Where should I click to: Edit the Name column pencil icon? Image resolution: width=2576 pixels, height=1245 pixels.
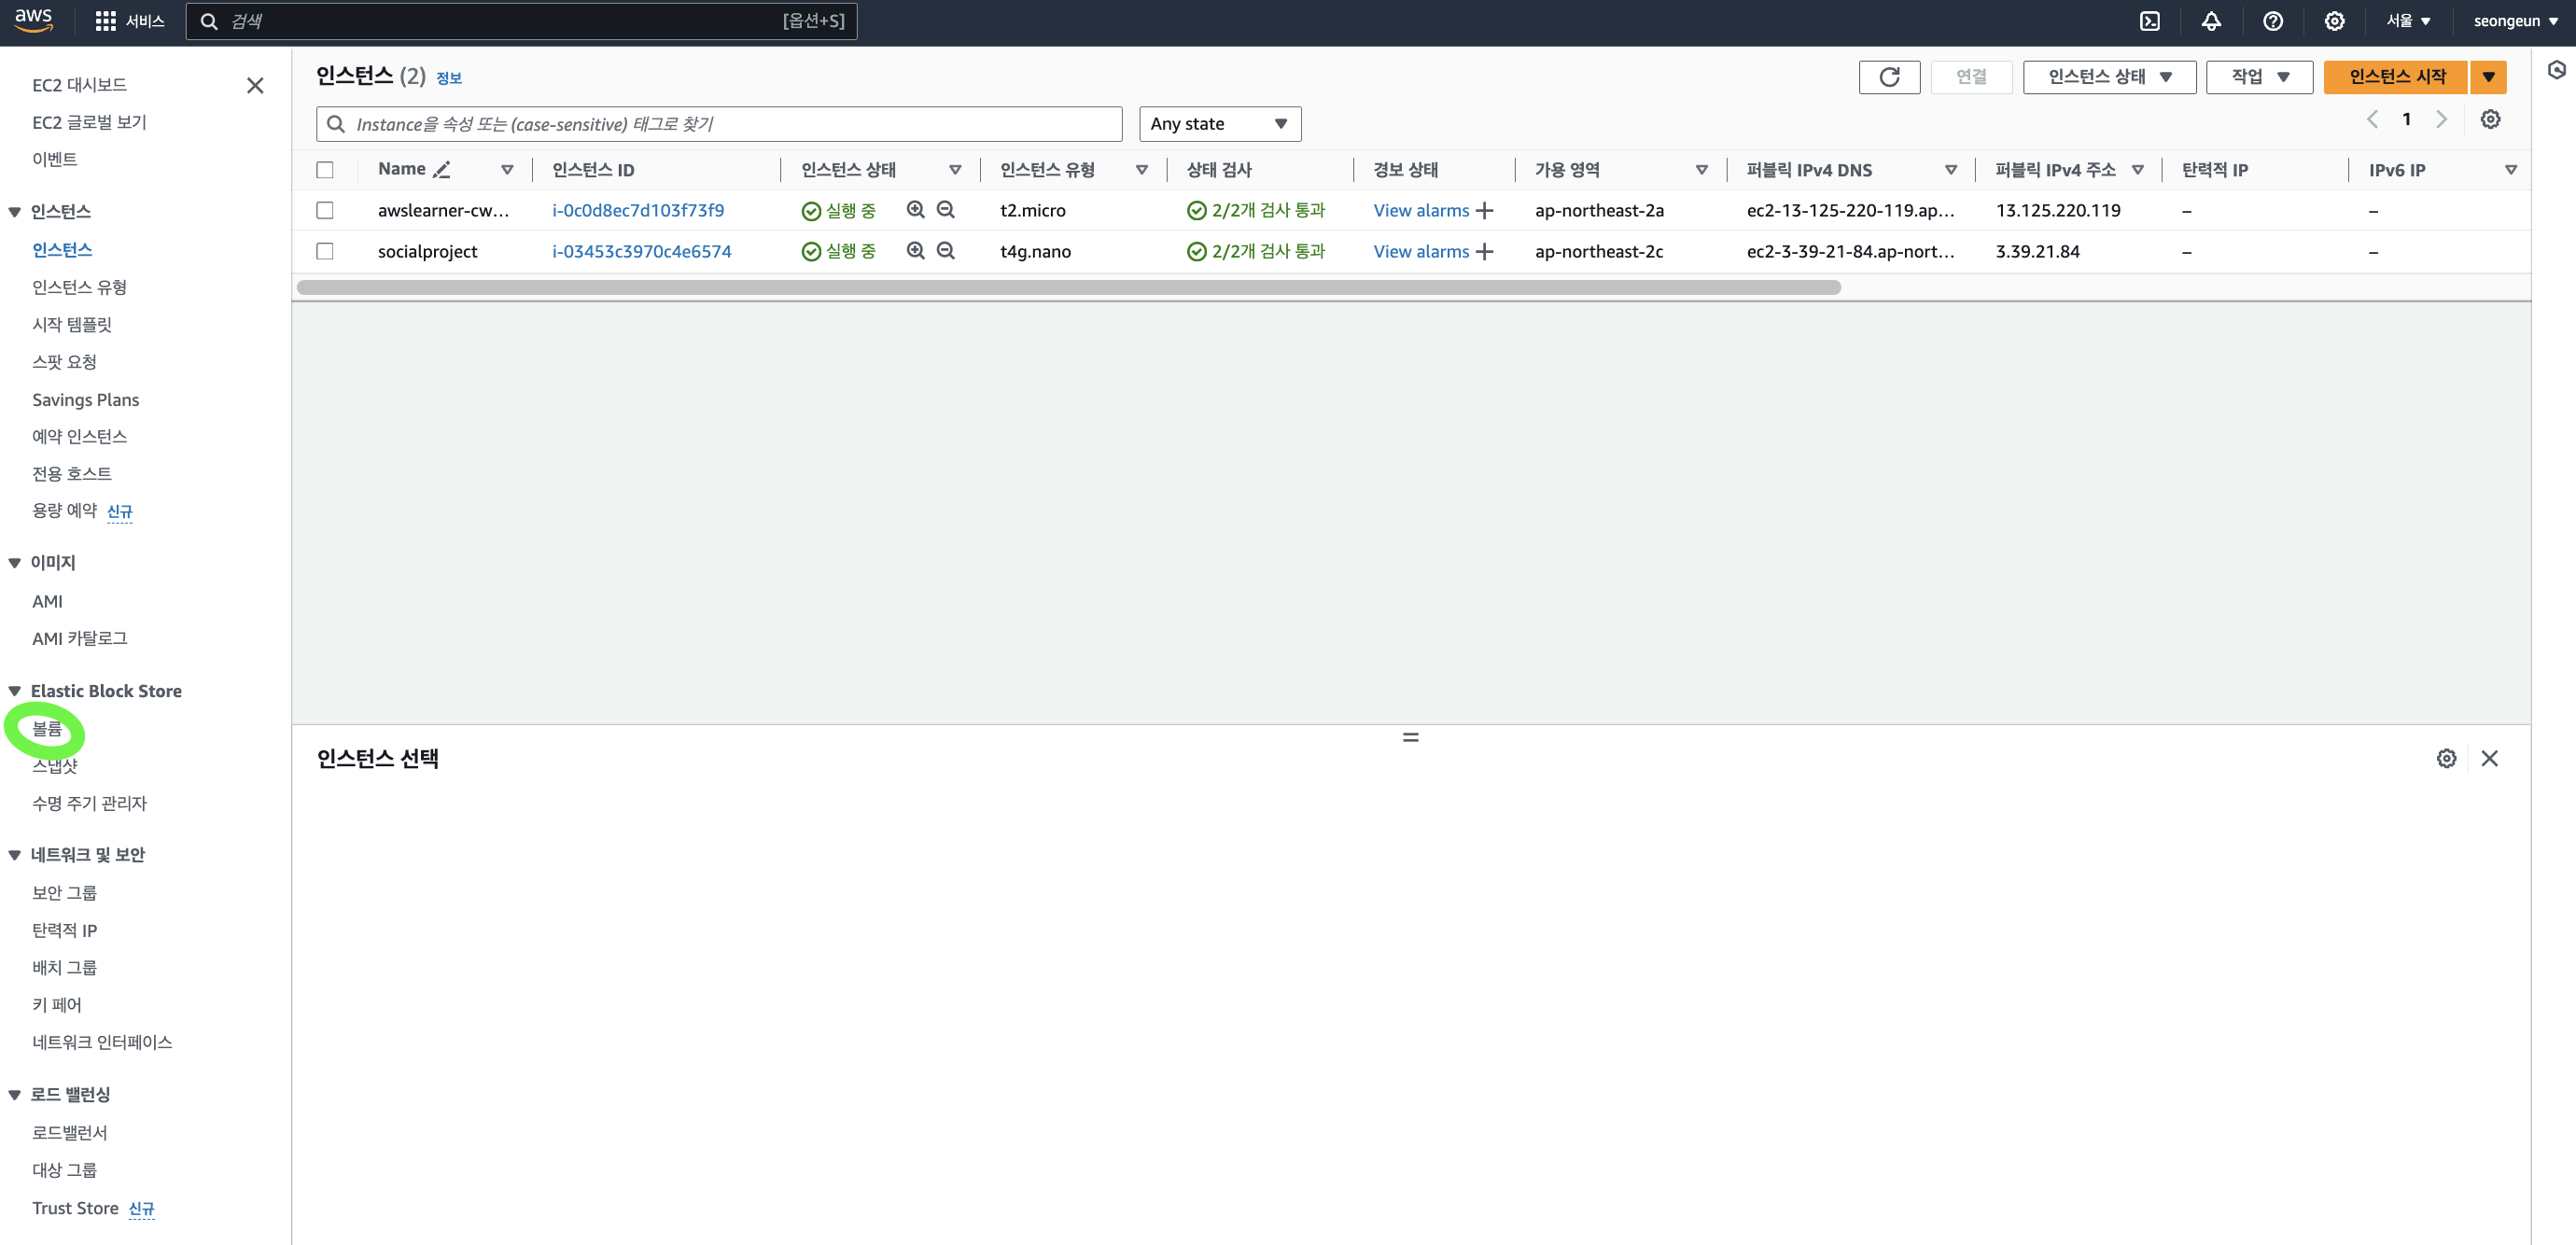[441, 169]
